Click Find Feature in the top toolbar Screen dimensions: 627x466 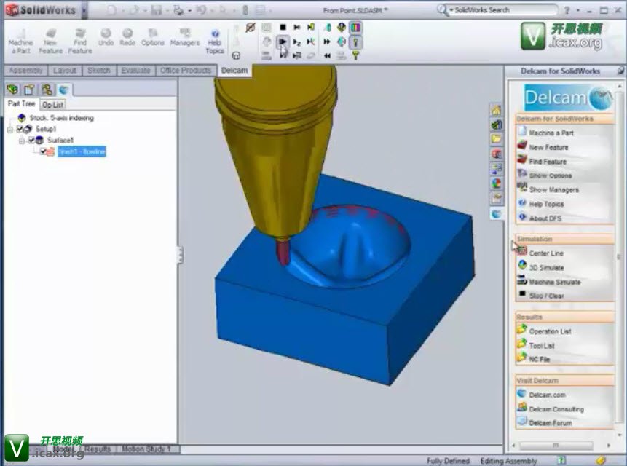[80, 42]
